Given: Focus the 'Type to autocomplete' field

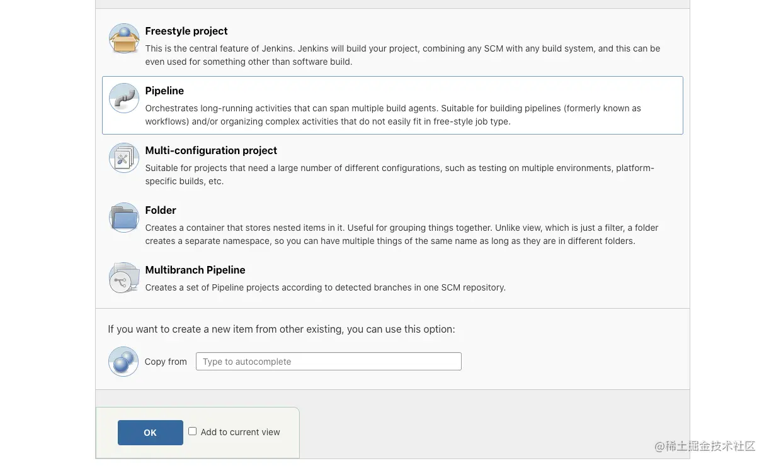Looking at the screenshot, I should pyautogui.click(x=328, y=362).
